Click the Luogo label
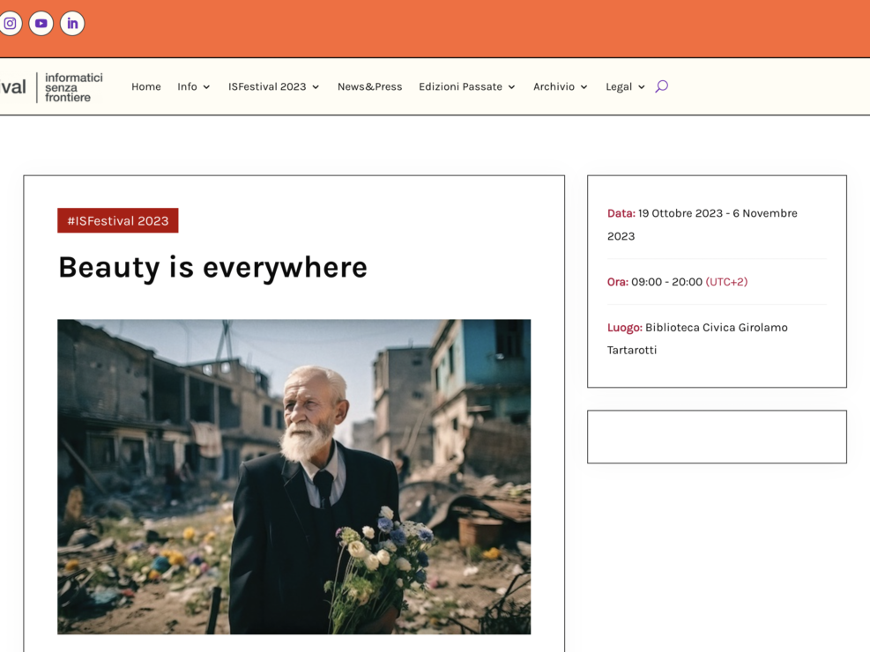870x652 pixels. point(624,328)
